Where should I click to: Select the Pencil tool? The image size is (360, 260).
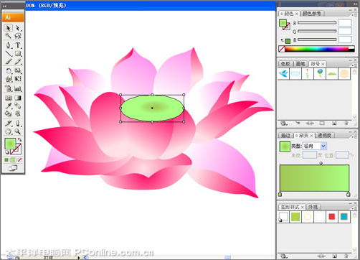click(18, 62)
